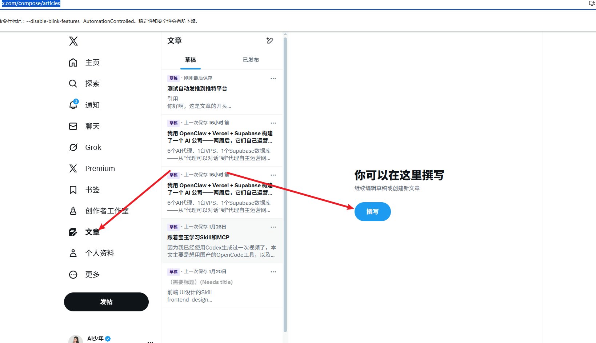
Task: Open 聊天 envelope icon
Action: [x=73, y=126]
